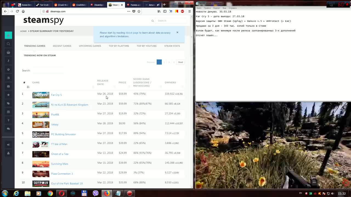Click the HOME breadcrumb link
351x197 pixels.
[x=23, y=31]
